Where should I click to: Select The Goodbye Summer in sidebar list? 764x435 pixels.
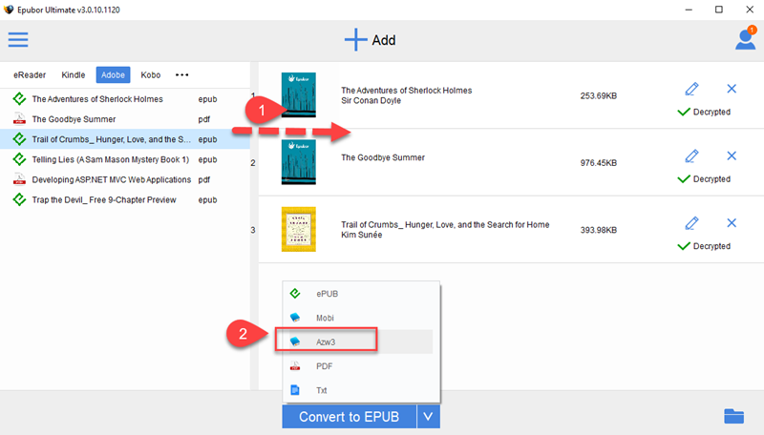(x=125, y=119)
